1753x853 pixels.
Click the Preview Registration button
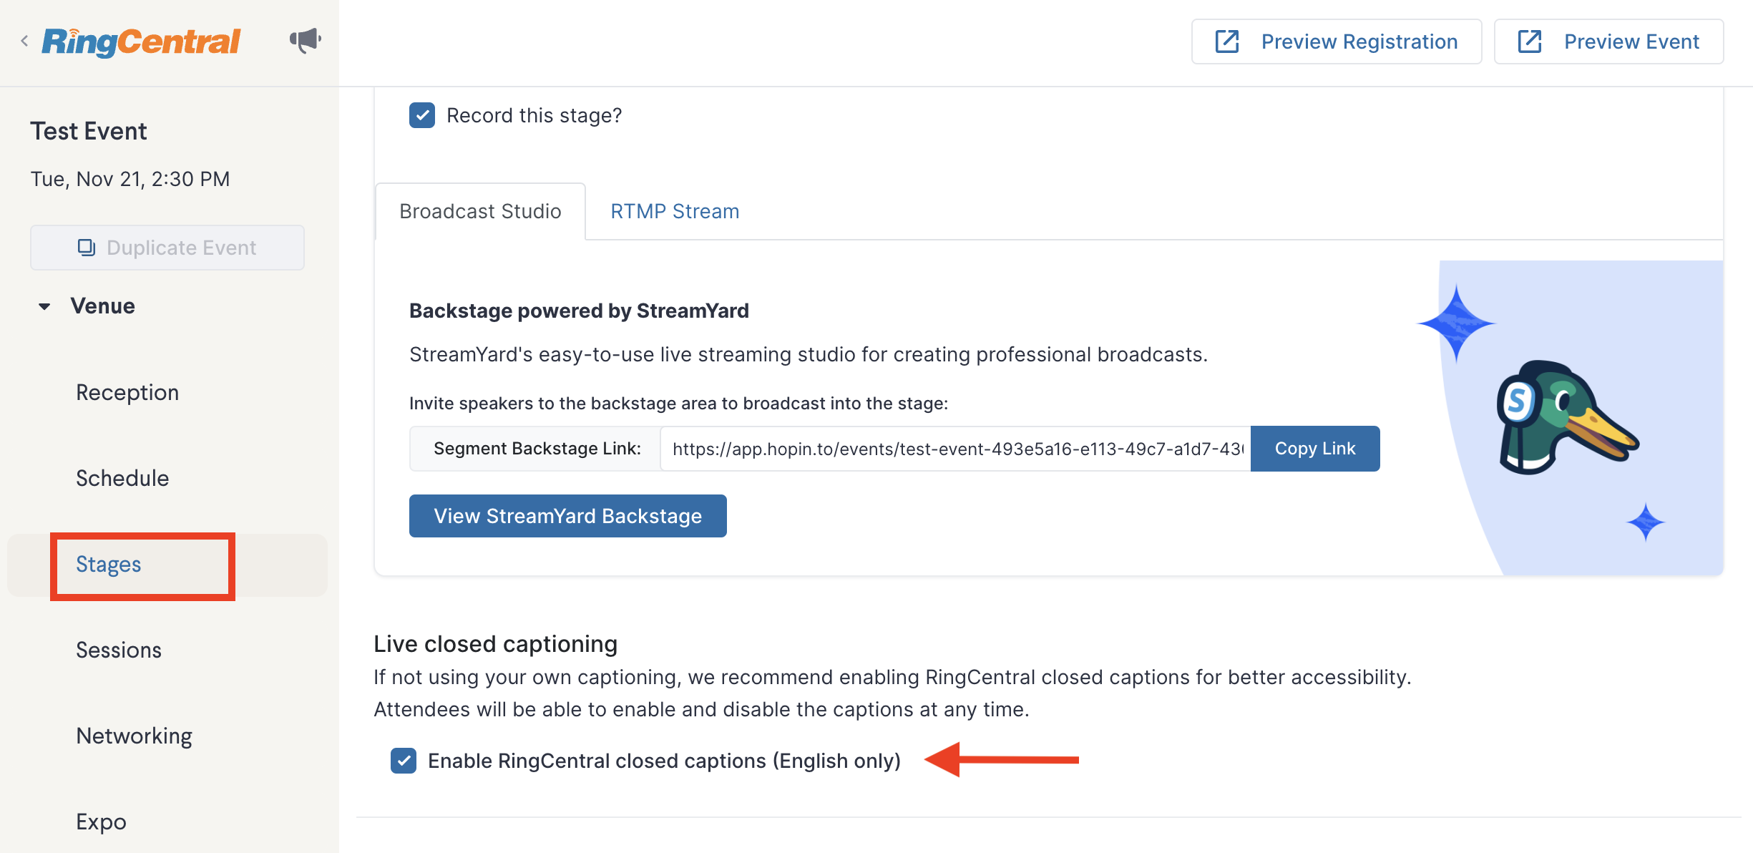[x=1337, y=42]
